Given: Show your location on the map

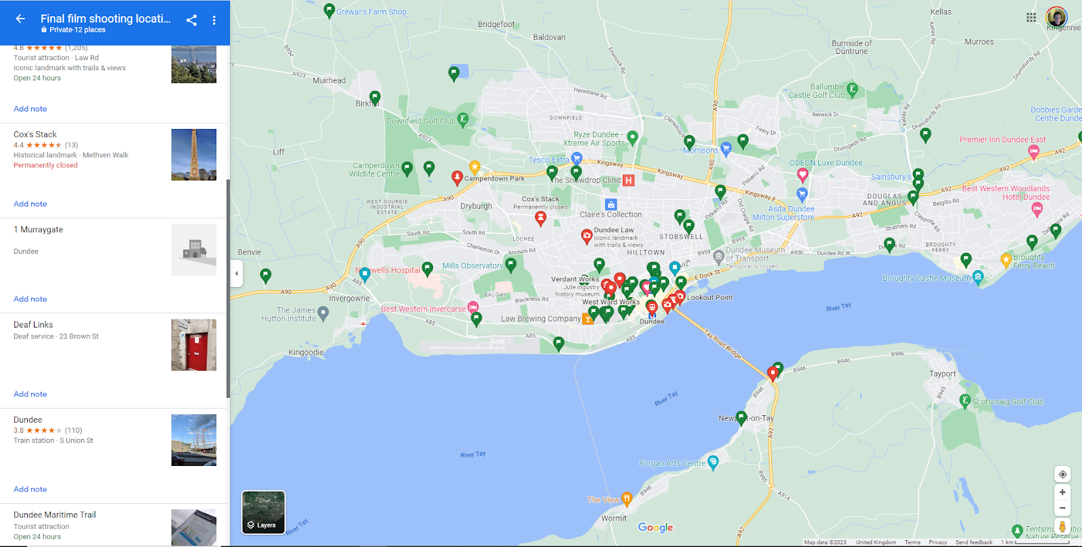Looking at the screenshot, I should point(1062,474).
